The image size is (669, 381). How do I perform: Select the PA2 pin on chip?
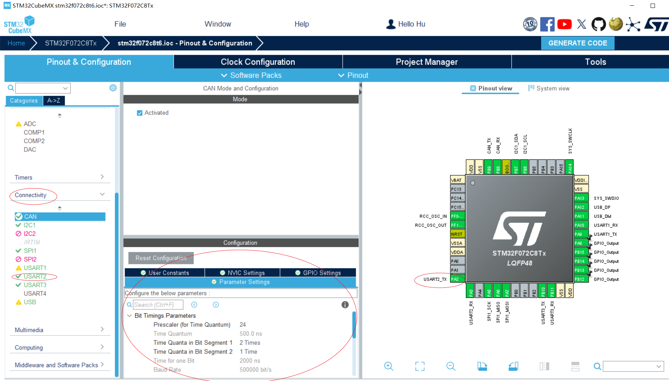click(x=457, y=279)
